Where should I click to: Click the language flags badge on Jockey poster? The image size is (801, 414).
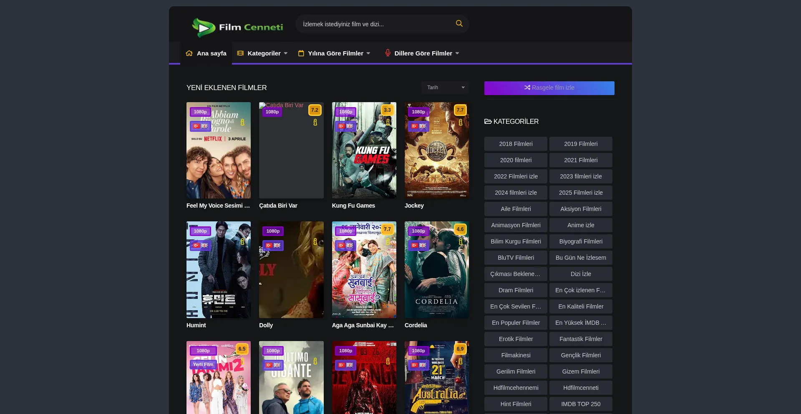click(418, 126)
